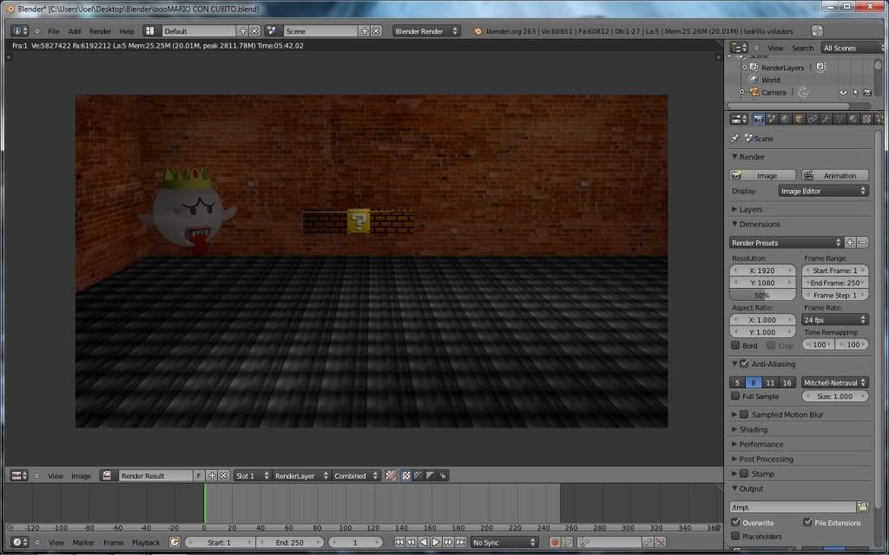Open the Render Presets dropdown
889x555 pixels.
click(x=787, y=243)
